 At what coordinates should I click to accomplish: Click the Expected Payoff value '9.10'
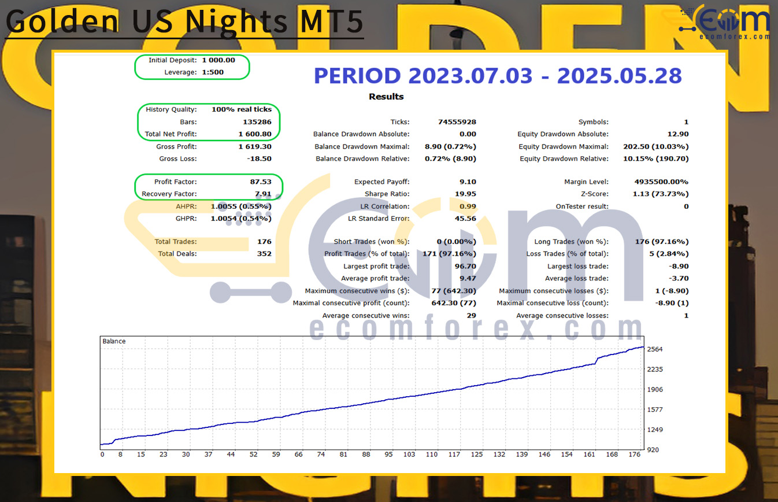tap(468, 182)
